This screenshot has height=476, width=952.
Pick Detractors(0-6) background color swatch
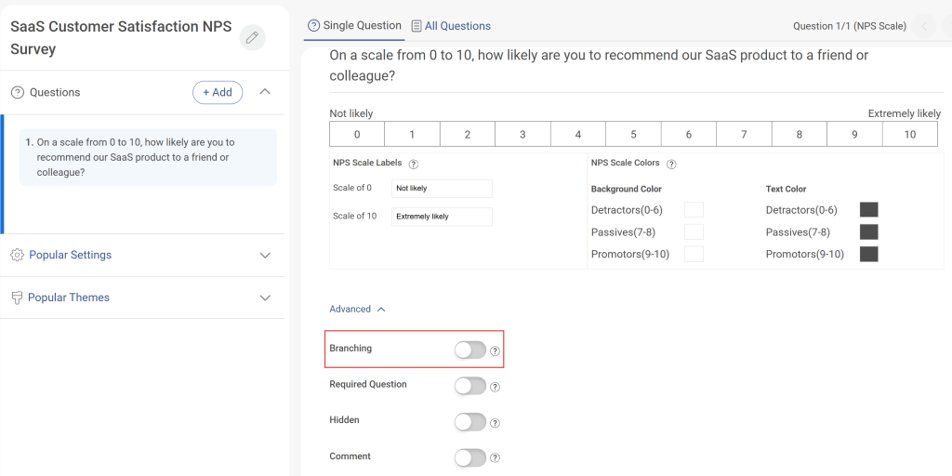click(x=694, y=210)
